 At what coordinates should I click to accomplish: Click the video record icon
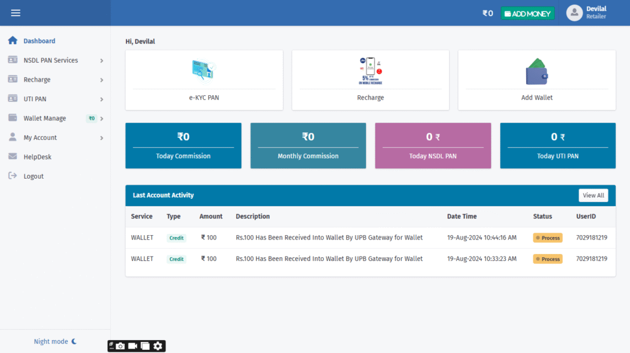132,346
